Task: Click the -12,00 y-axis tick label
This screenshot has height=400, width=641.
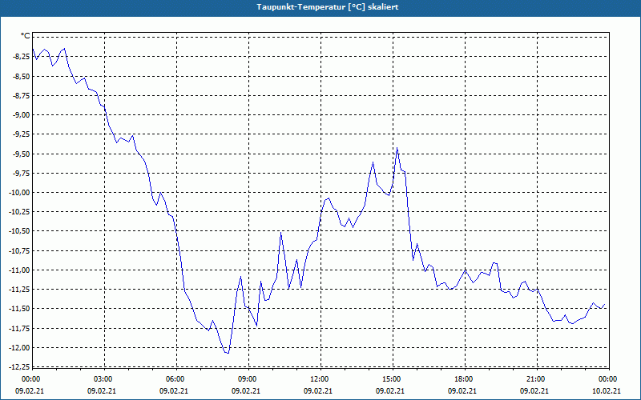Action: click(x=20, y=347)
